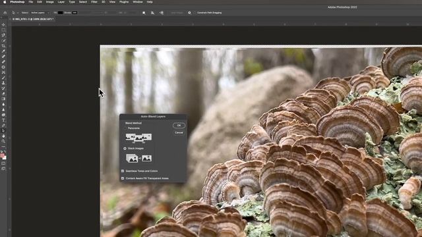Toggle Content Aware Fill Transparent Areas checkbox

[123, 178]
